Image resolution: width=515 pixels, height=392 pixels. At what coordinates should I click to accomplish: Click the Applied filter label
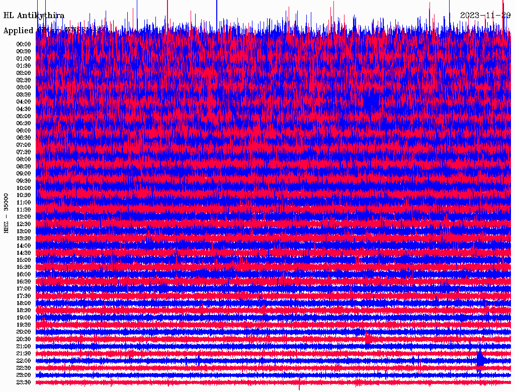[55, 30]
